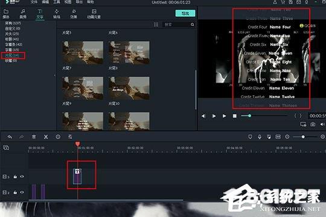Click the preview volume speaker icon
Viewport: 326px width, 217px height.
click(x=322, y=124)
